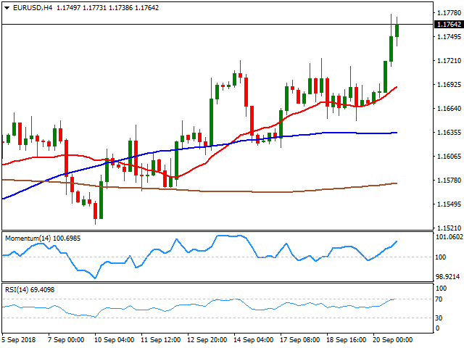
Task: Click the RSI scale level 70
Action: click(x=439, y=299)
